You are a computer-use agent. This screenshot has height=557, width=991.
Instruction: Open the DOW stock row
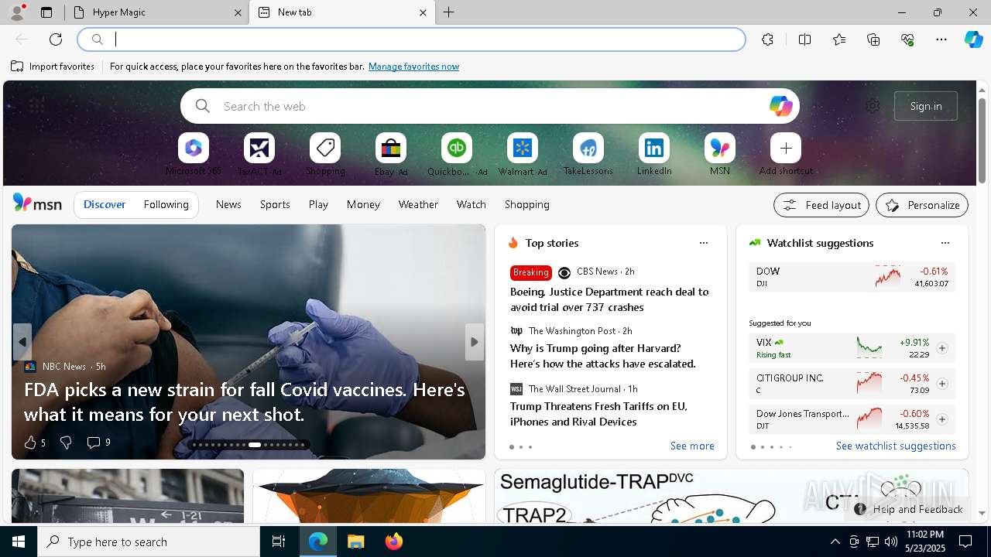852,277
